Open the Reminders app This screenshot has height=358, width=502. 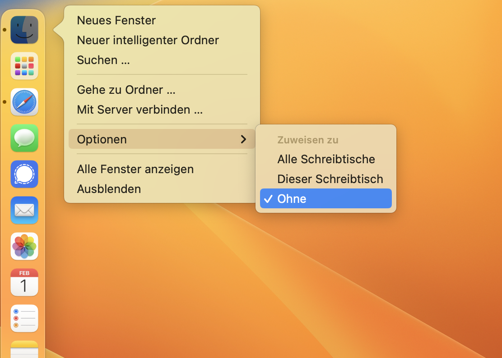[24, 318]
